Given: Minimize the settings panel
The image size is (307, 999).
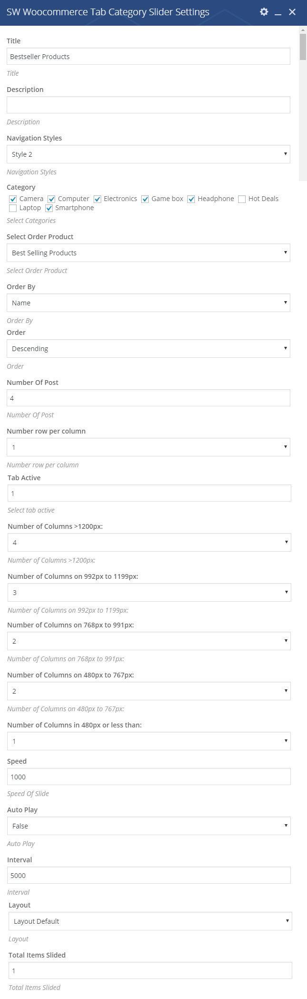Looking at the screenshot, I should tap(278, 12).
